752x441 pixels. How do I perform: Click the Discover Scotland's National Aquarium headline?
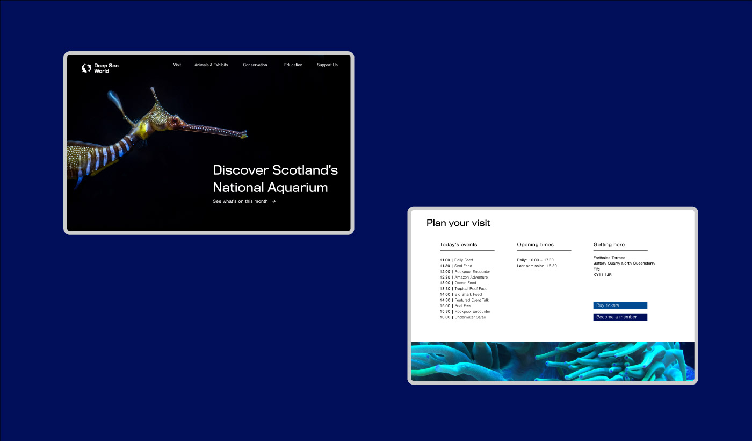pos(276,179)
